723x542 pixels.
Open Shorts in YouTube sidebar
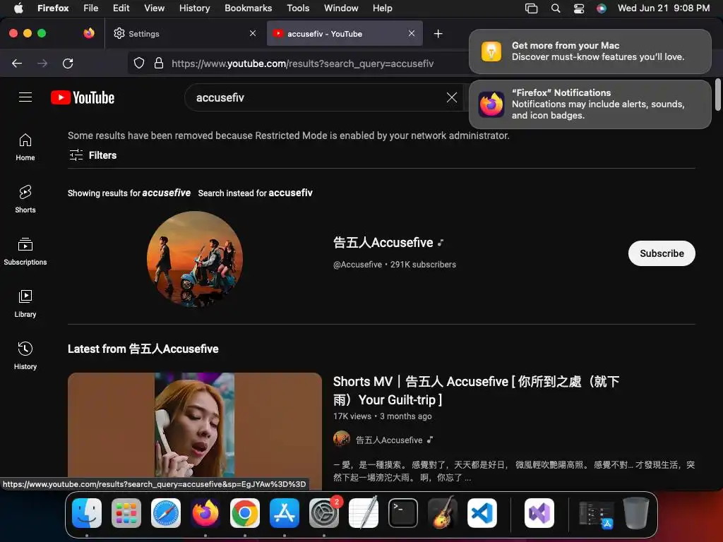[x=25, y=199]
